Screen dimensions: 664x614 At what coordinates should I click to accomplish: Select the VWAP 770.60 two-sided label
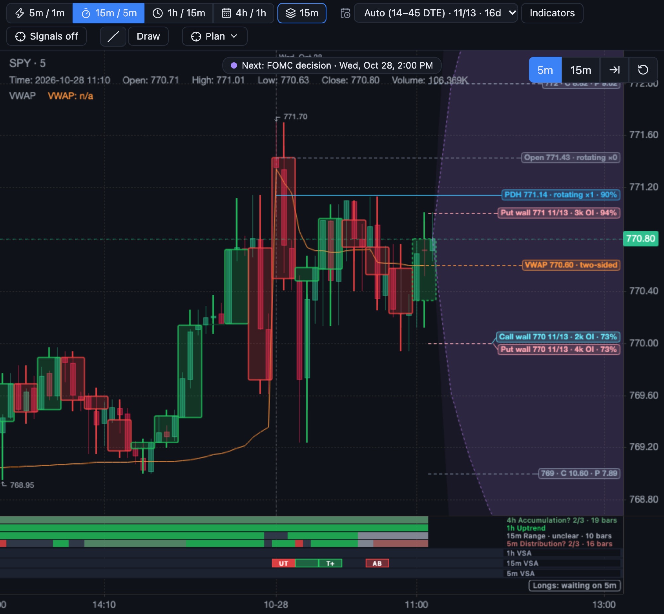point(571,265)
